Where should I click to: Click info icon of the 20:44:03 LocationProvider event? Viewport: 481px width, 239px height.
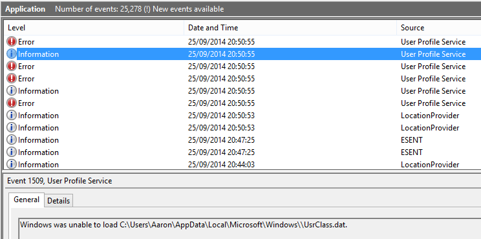pyautogui.click(x=12, y=164)
